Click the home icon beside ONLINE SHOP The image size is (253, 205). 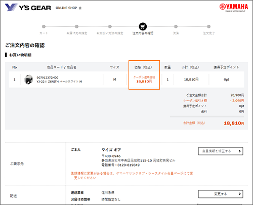(x=80, y=8)
